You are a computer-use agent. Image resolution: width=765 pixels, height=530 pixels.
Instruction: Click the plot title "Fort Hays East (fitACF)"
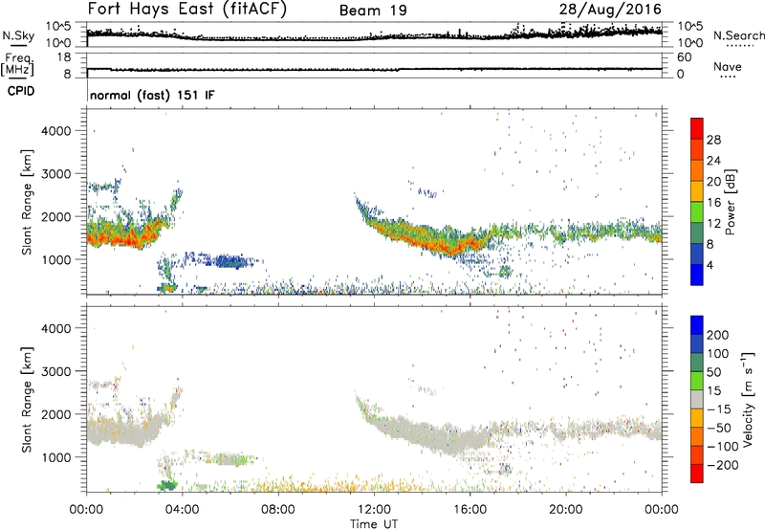(x=186, y=9)
